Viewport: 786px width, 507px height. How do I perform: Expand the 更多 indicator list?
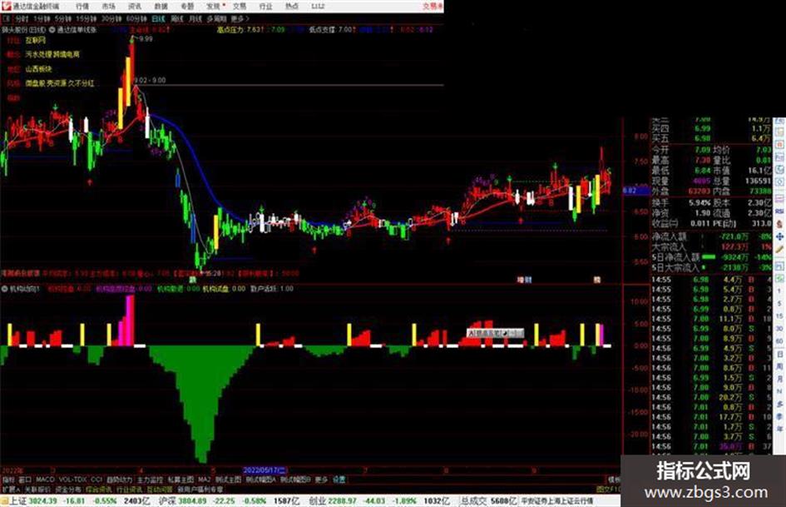(x=321, y=480)
